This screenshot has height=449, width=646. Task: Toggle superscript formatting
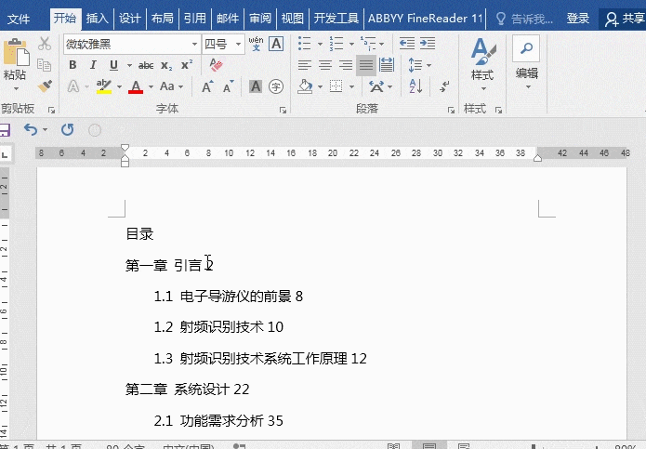click(x=187, y=65)
